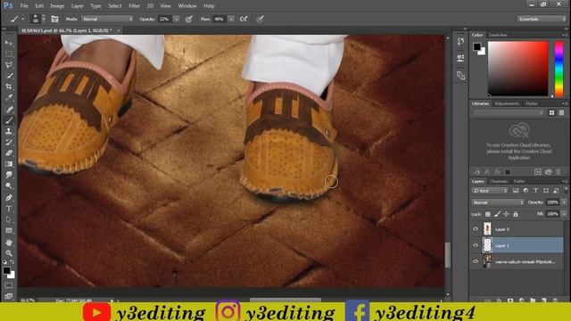Open the File menu

coord(24,6)
